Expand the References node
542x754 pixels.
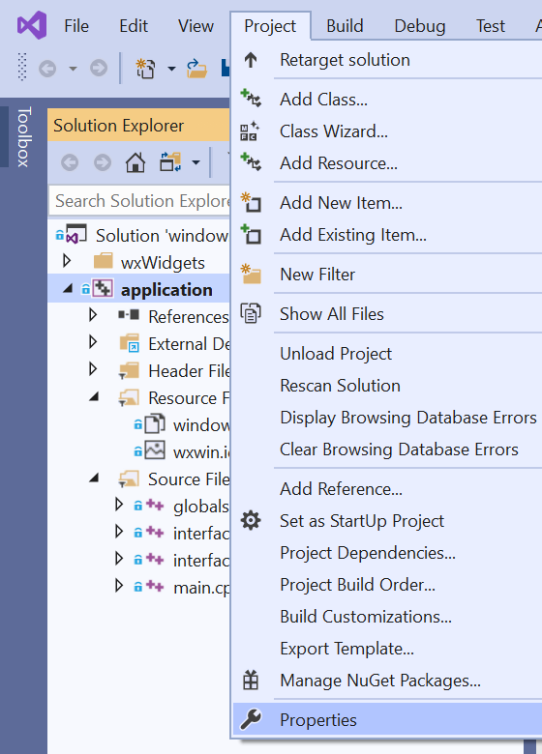click(x=93, y=315)
